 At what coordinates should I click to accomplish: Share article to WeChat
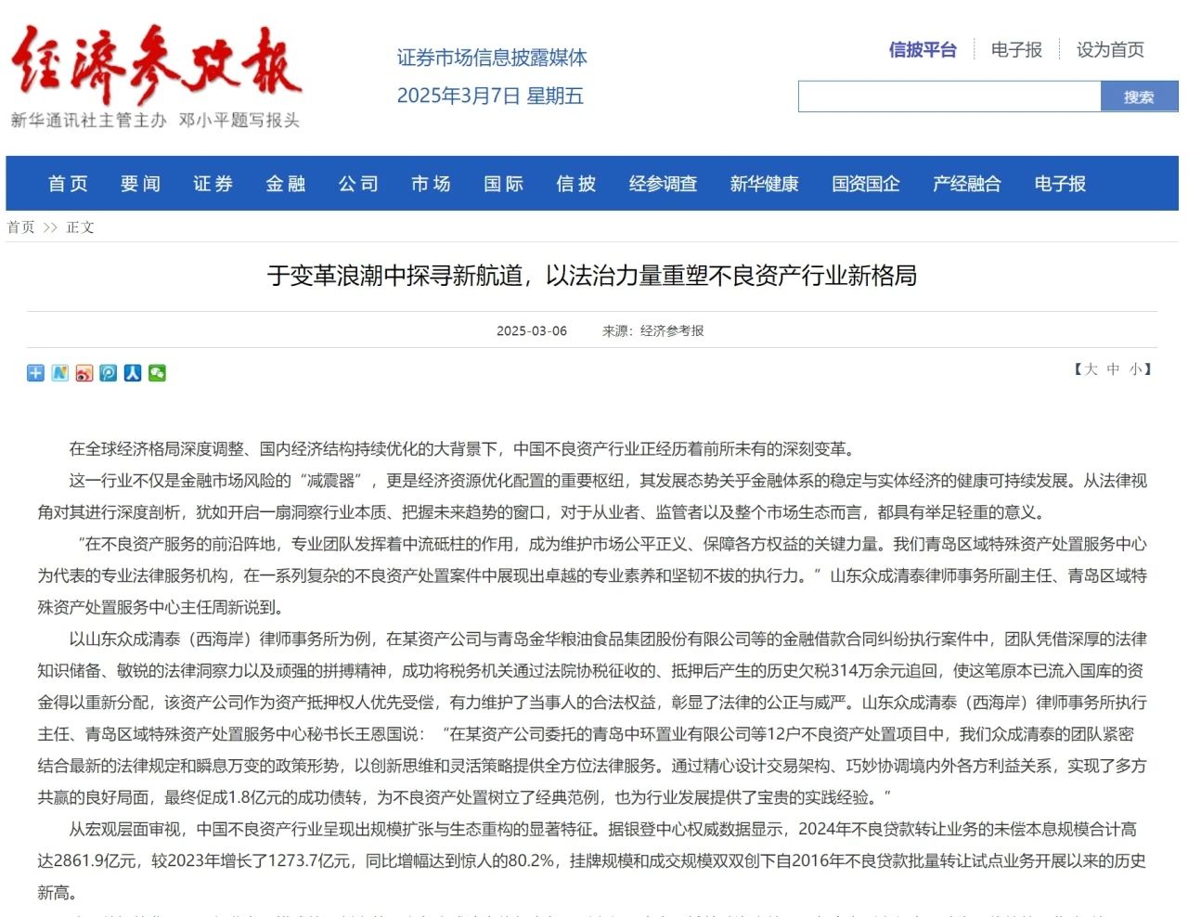157,373
